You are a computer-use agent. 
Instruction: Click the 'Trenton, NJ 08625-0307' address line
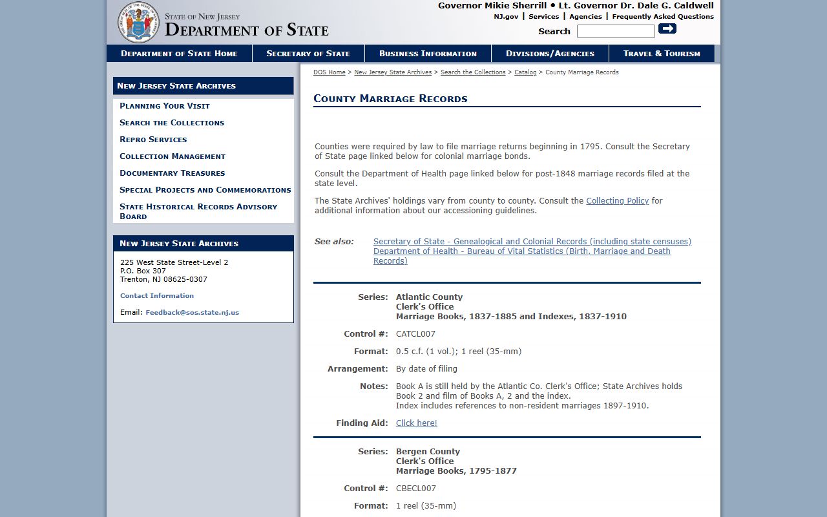(x=163, y=279)
